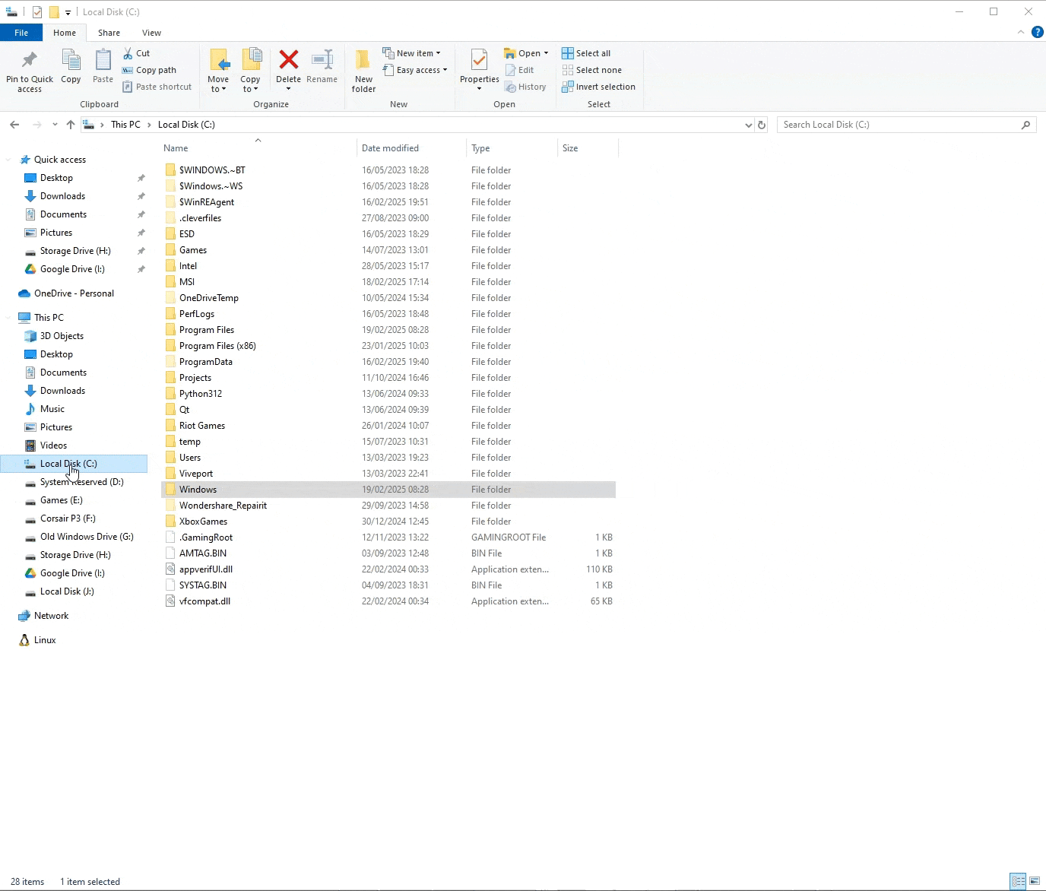The height and width of the screenshot is (891, 1046).
Task: Open the New item dropdown
Action: click(411, 53)
